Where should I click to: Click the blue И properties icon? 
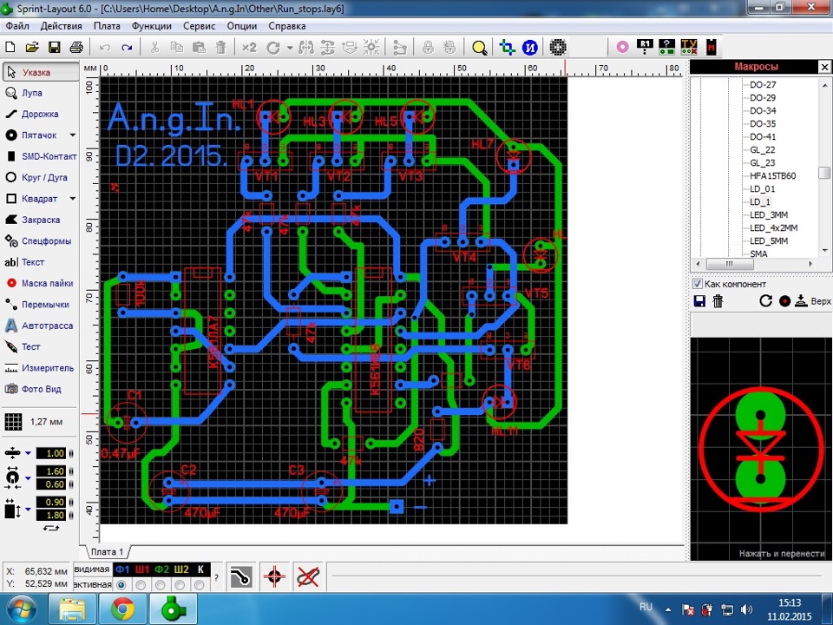tap(529, 47)
